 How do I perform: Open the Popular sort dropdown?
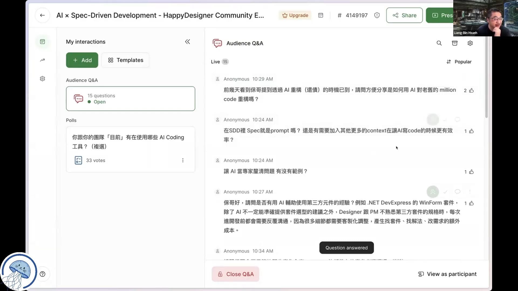pos(459,62)
